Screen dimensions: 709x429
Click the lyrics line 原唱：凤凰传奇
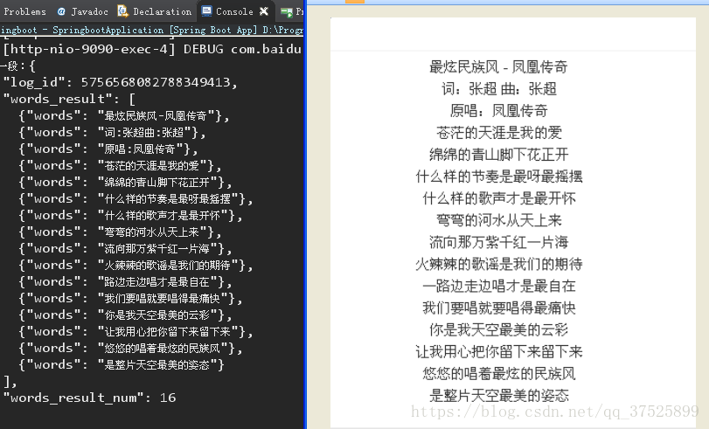coord(498,111)
